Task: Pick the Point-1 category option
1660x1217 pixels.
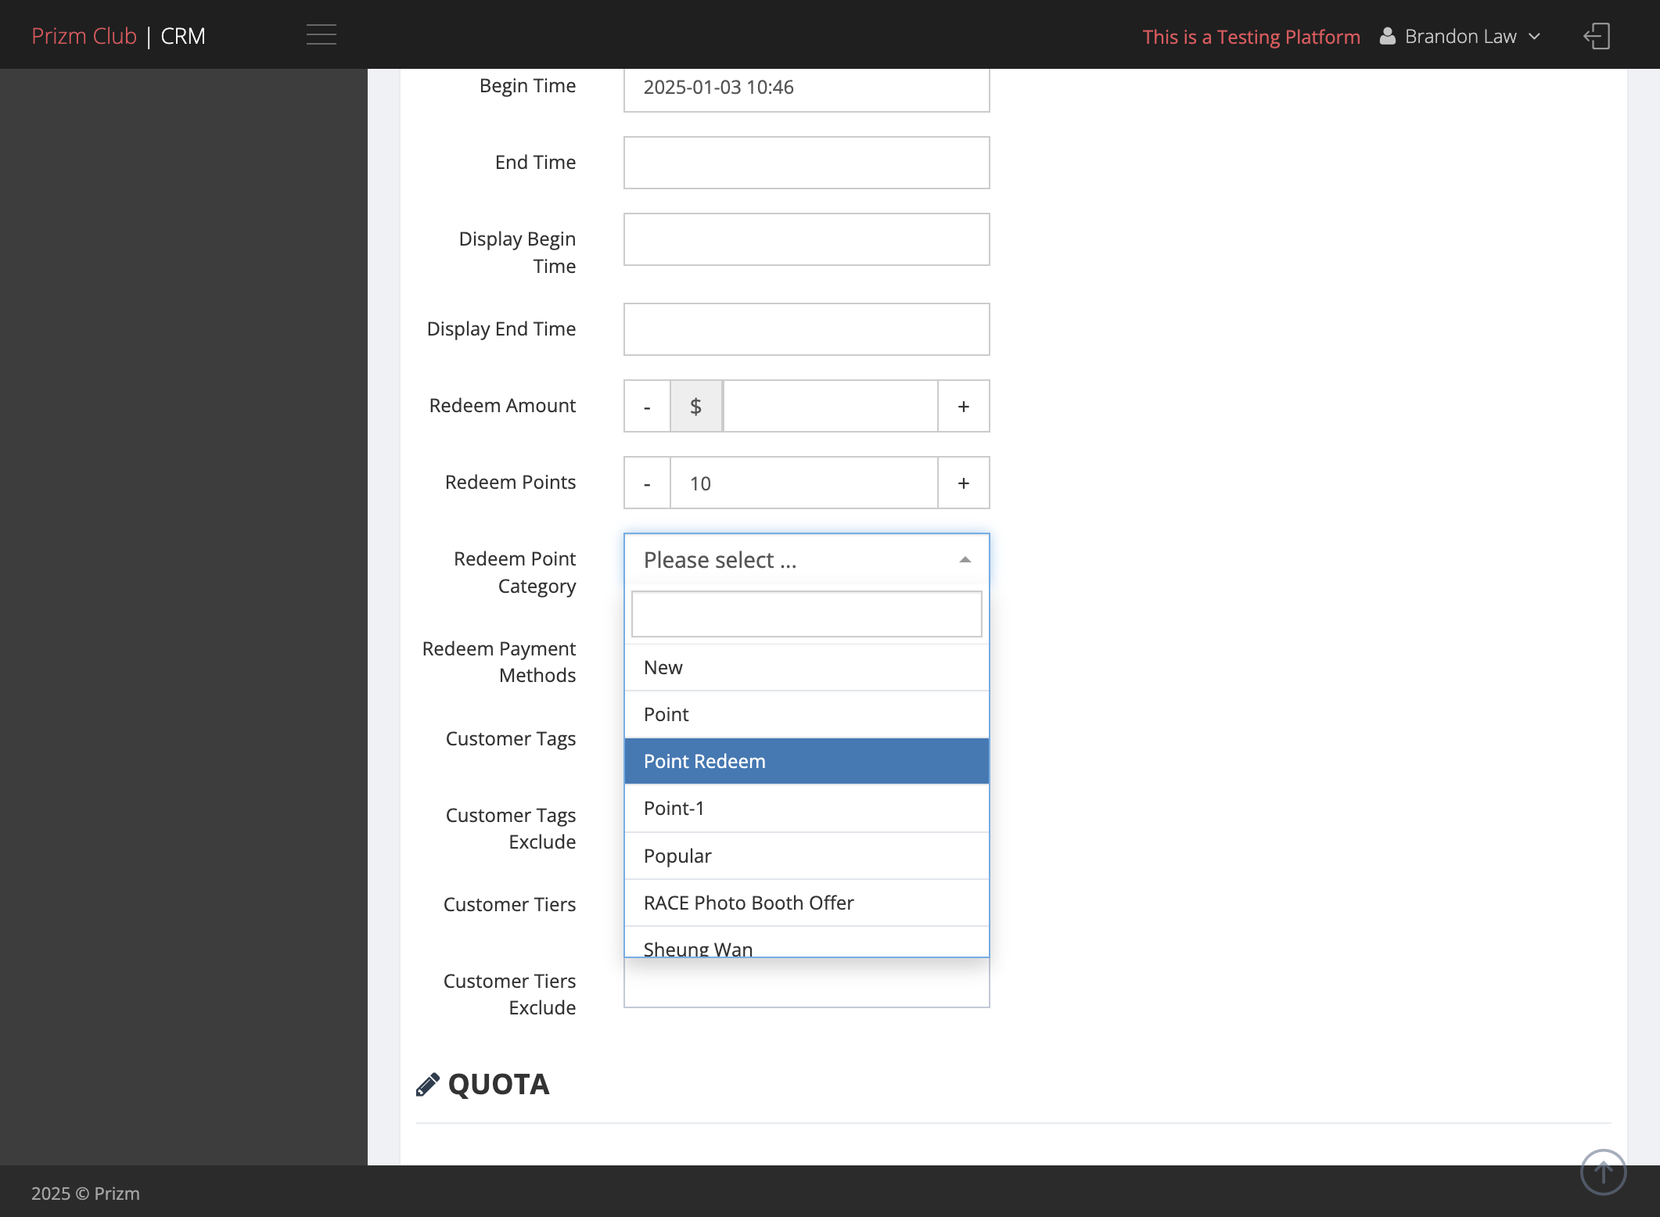Action: [x=807, y=808]
